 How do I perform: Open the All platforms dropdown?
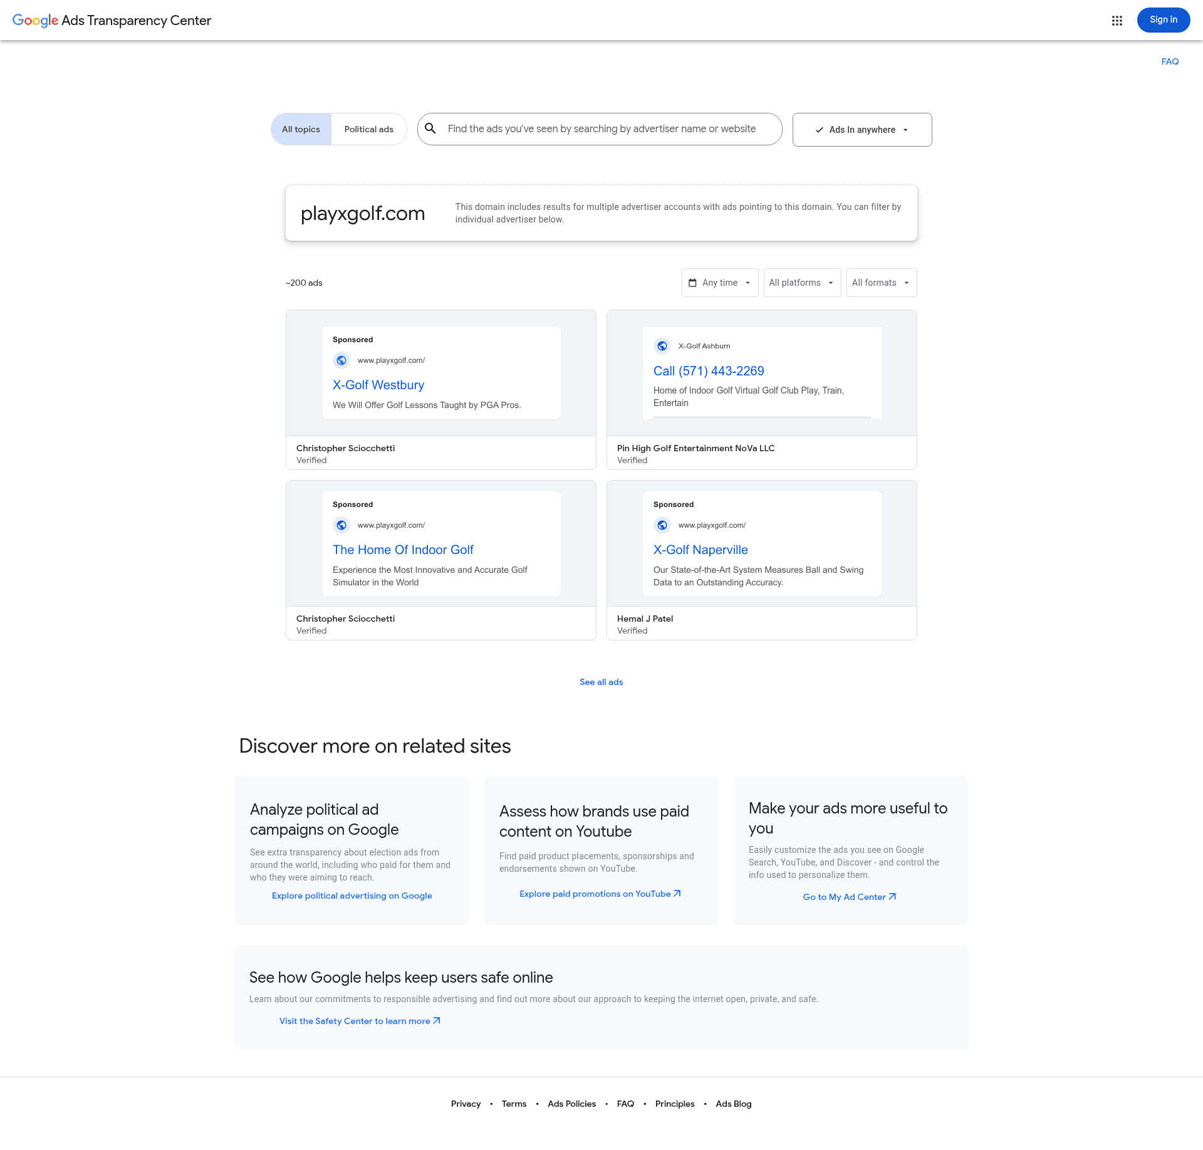click(802, 283)
